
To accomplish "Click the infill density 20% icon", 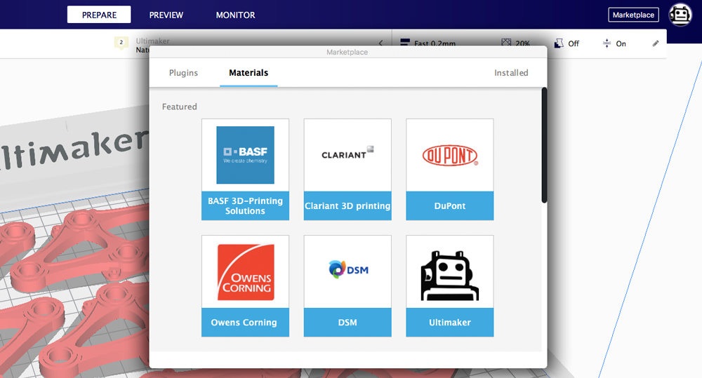I will (x=506, y=43).
